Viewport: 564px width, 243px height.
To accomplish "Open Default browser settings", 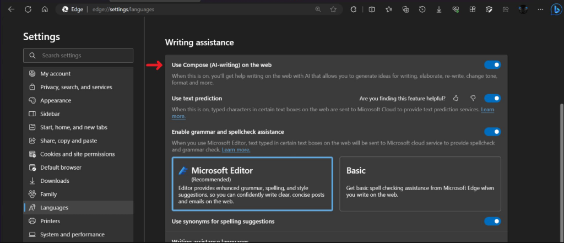I will coord(78,168).
